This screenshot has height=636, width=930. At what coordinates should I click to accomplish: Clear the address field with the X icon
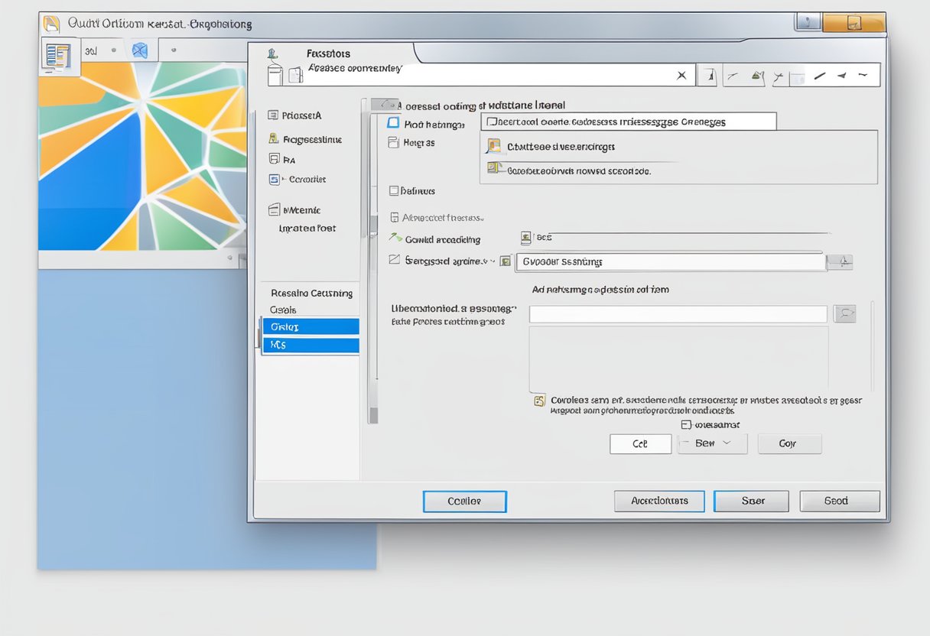pyautogui.click(x=681, y=76)
